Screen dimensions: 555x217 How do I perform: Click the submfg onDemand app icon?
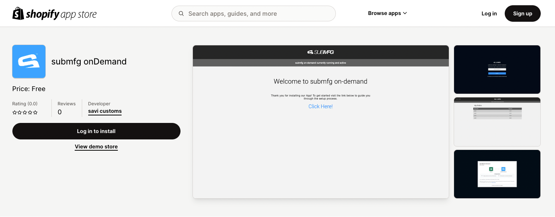coord(29,61)
